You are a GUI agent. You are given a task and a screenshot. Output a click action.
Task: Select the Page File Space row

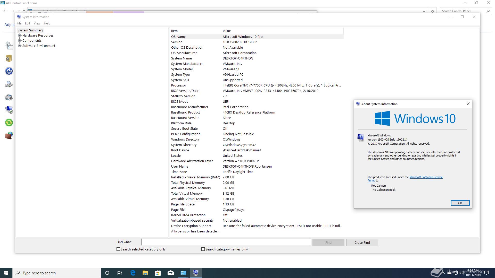click(257, 204)
